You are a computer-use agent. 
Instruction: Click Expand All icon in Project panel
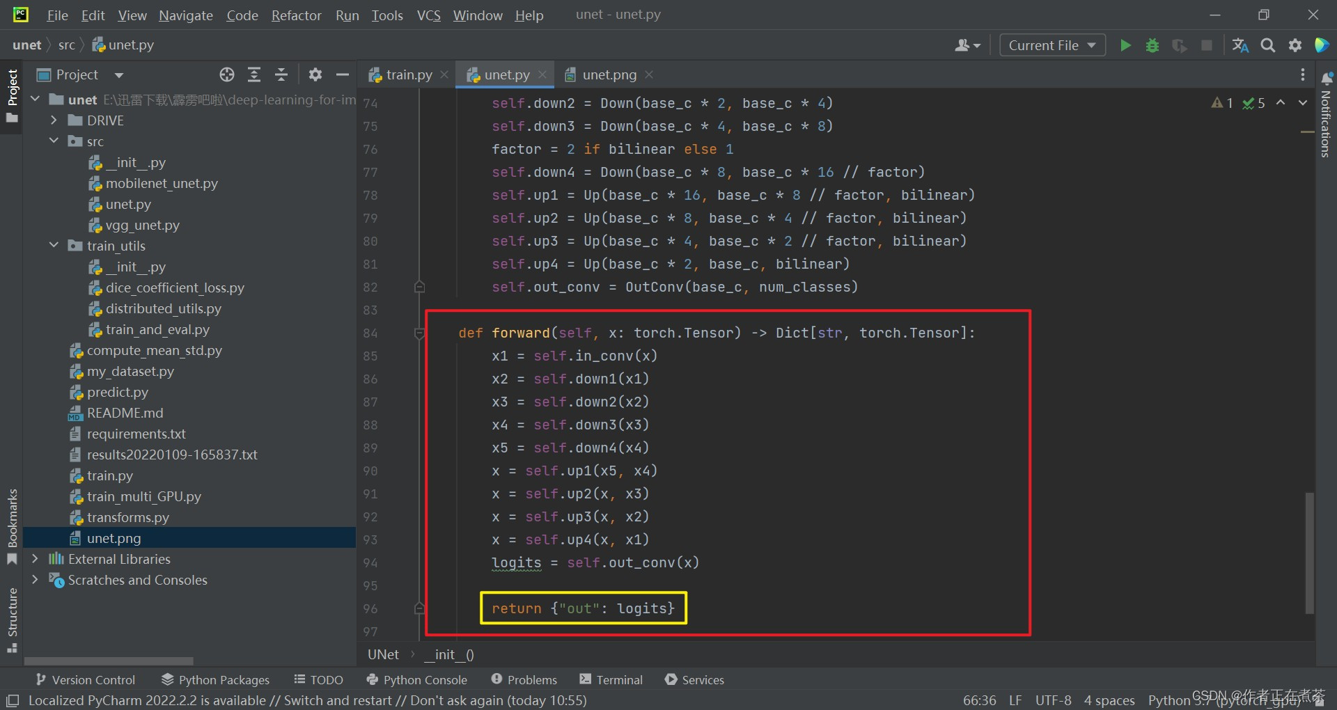click(x=254, y=74)
